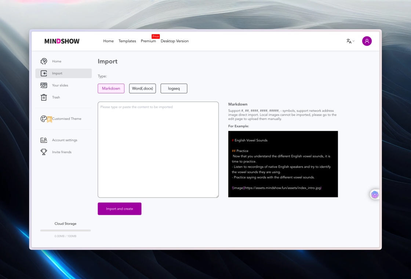The height and width of the screenshot is (279, 411).
Task: Click the Account settings ID card icon
Action: click(x=44, y=140)
